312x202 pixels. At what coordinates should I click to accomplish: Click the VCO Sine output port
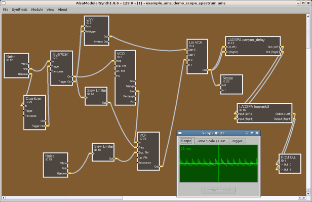click(x=135, y=81)
